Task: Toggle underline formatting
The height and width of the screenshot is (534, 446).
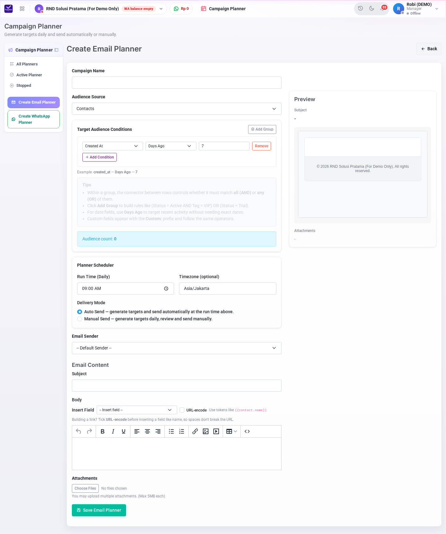Action: click(x=124, y=431)
